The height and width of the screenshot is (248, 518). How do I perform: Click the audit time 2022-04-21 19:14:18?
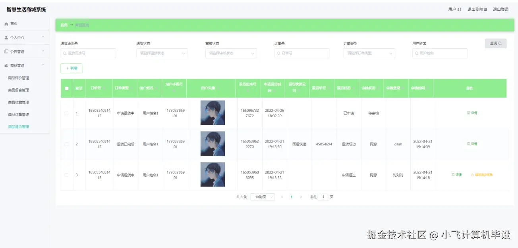(x=423, y=175)
